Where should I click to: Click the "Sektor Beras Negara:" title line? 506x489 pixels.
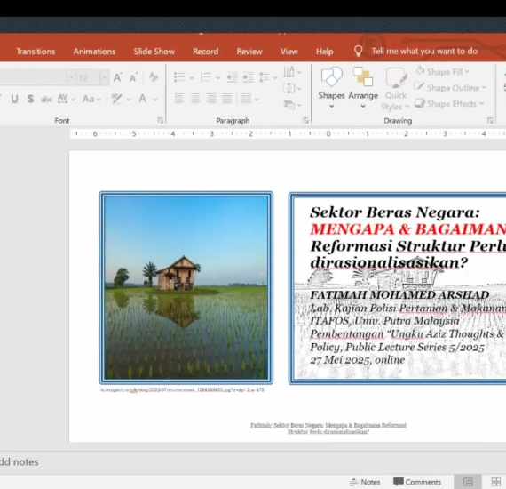pos(395,212)
